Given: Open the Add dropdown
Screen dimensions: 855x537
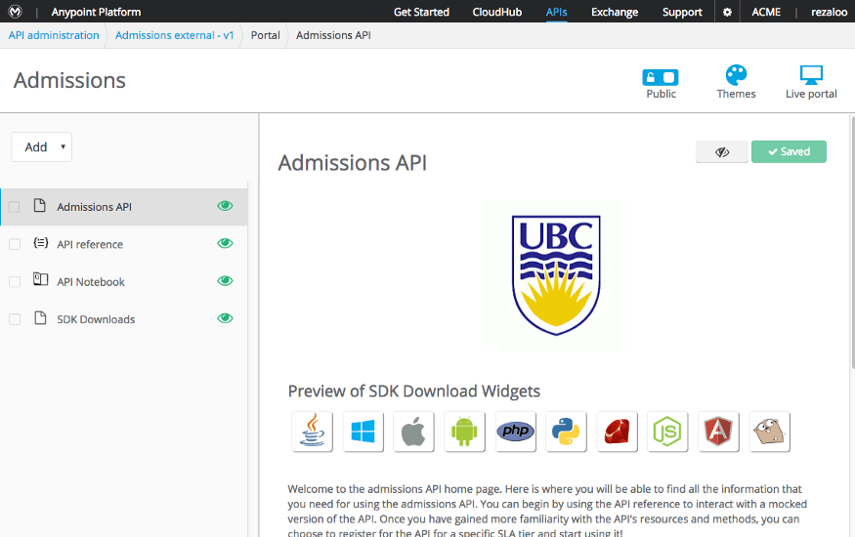Looking at the screenshot, I should click(x=41, y=147).
